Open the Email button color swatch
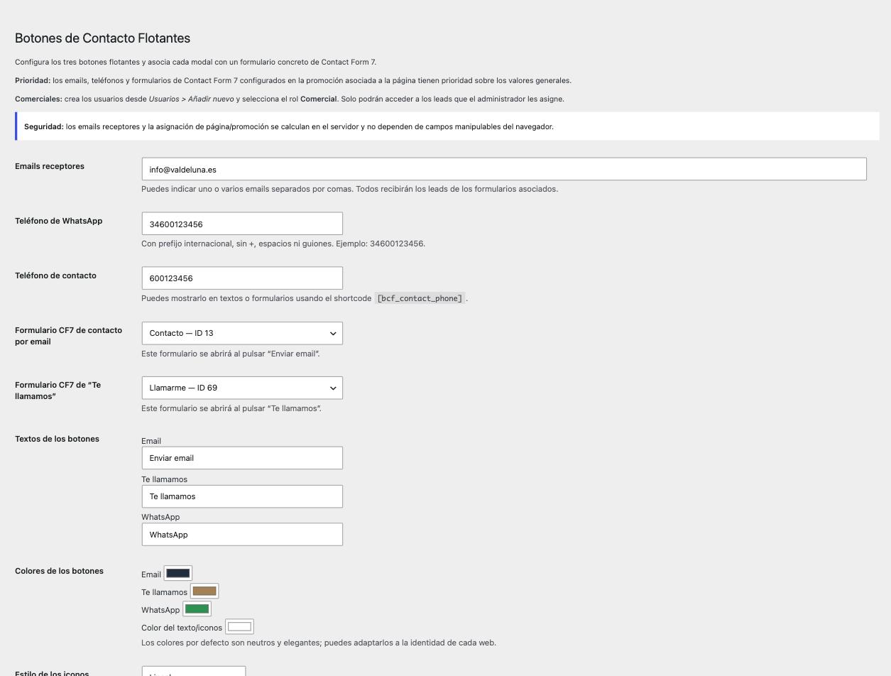 coord(177,573)
